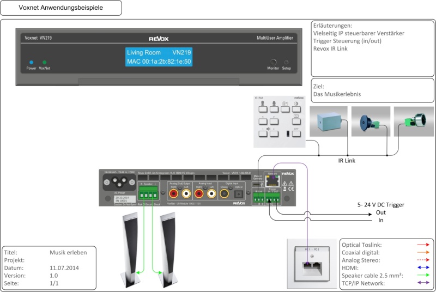Click the green Trigger IN/OUT terminal block
The image size is (436, 292).
tap(272, 198)
